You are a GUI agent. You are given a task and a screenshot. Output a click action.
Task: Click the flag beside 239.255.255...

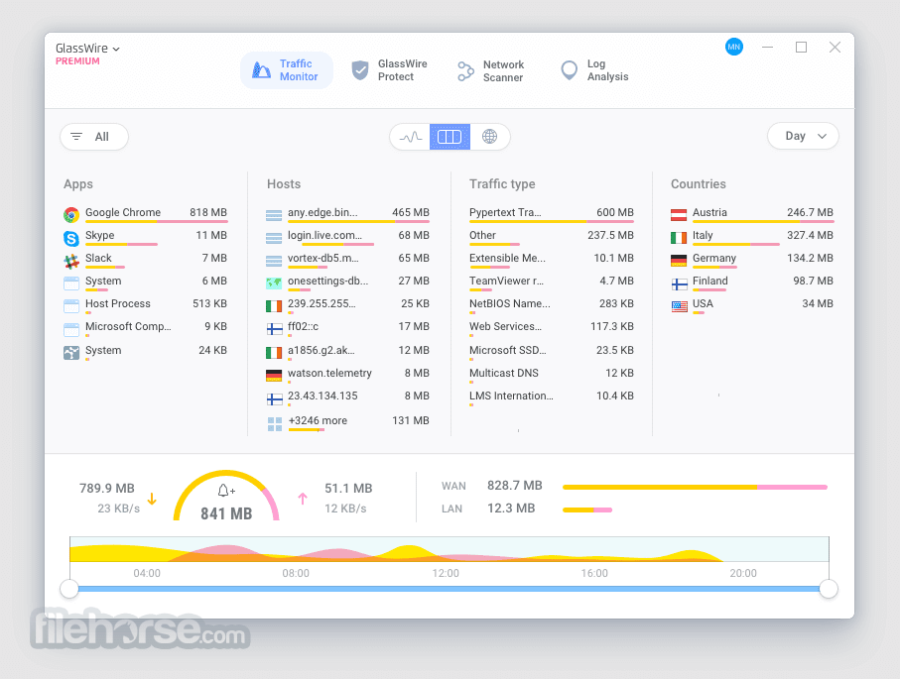[274, 306]
